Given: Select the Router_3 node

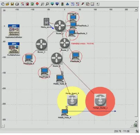Looking at the screenshot, I should coord(41,44).
